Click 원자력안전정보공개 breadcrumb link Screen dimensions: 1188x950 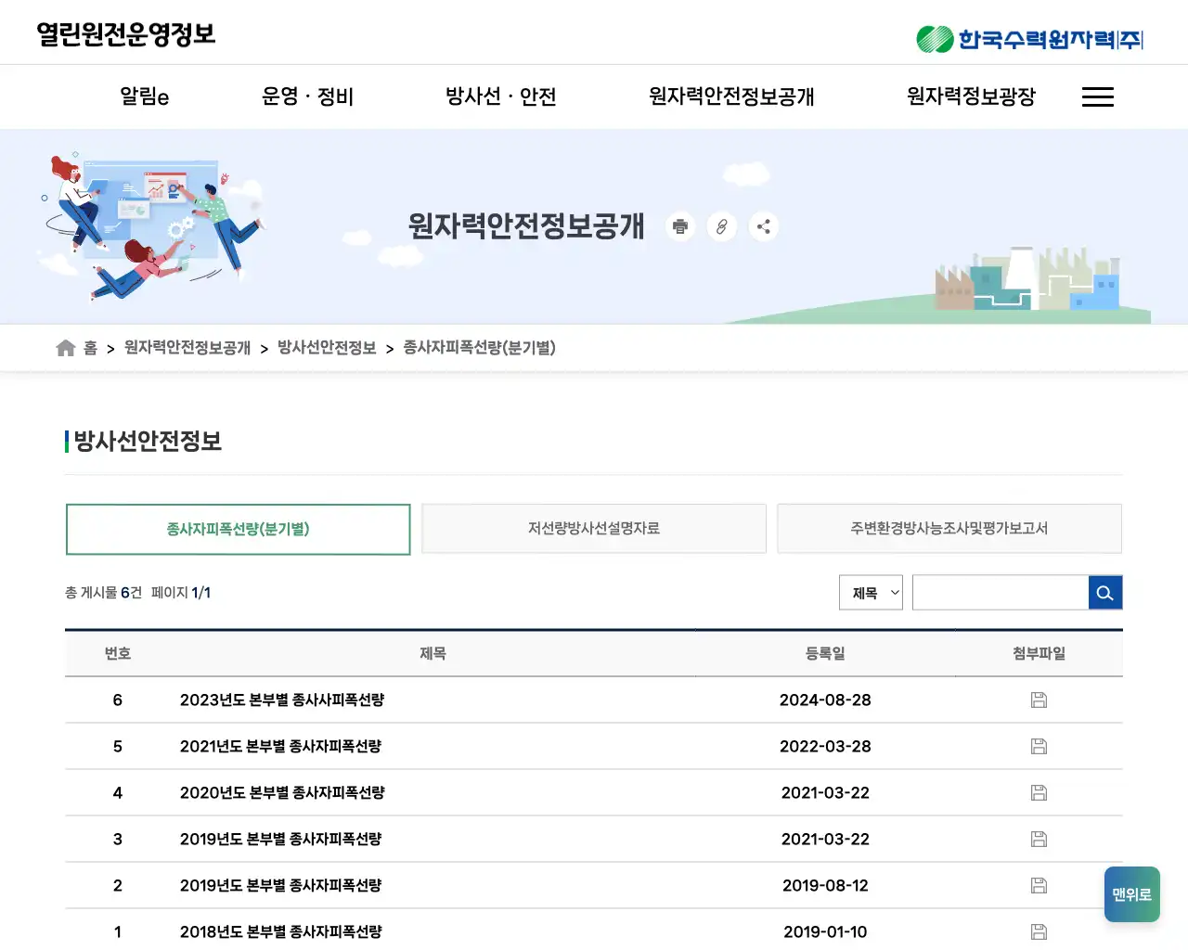click(x=187, y=348)
